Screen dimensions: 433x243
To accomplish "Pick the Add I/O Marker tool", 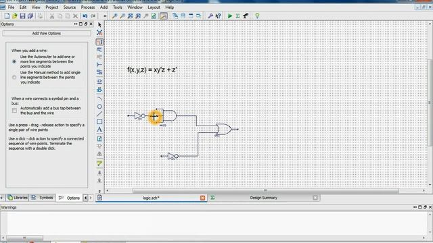I will 99,72.
